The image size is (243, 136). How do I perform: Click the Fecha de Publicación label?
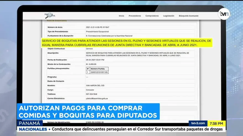[57, 60]
